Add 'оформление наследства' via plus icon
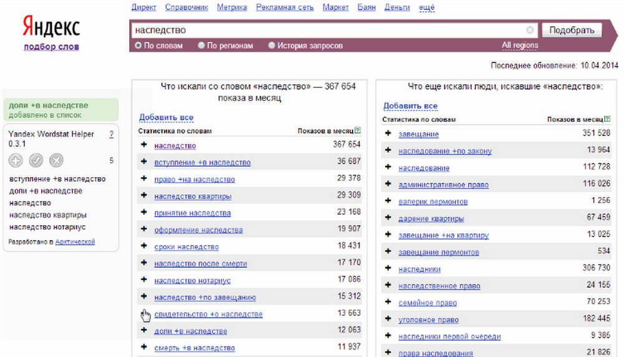The width and height of the screenshot is (624, 357). point(144,229)
